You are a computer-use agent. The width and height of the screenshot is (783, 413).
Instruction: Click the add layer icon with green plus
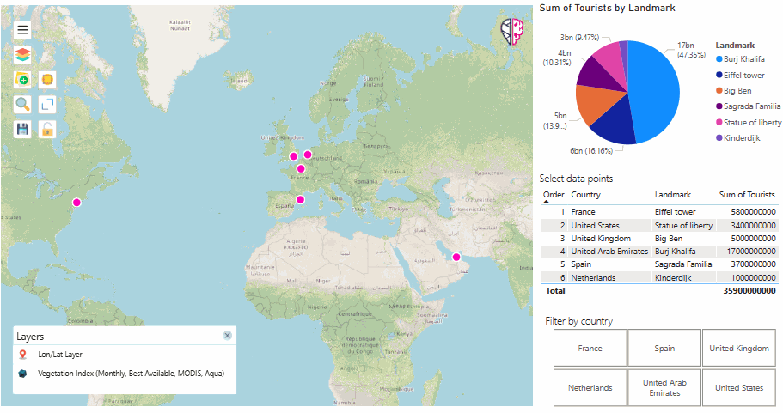[22, 80]
